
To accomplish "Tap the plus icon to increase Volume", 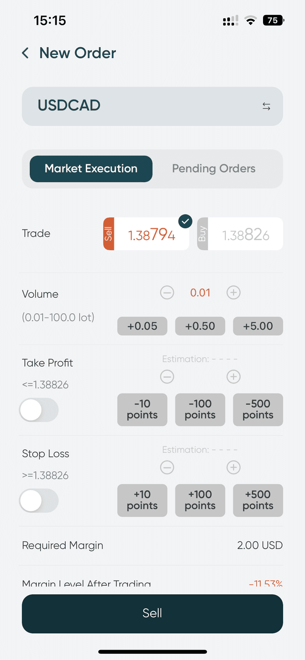I will [x=234, y=293].
